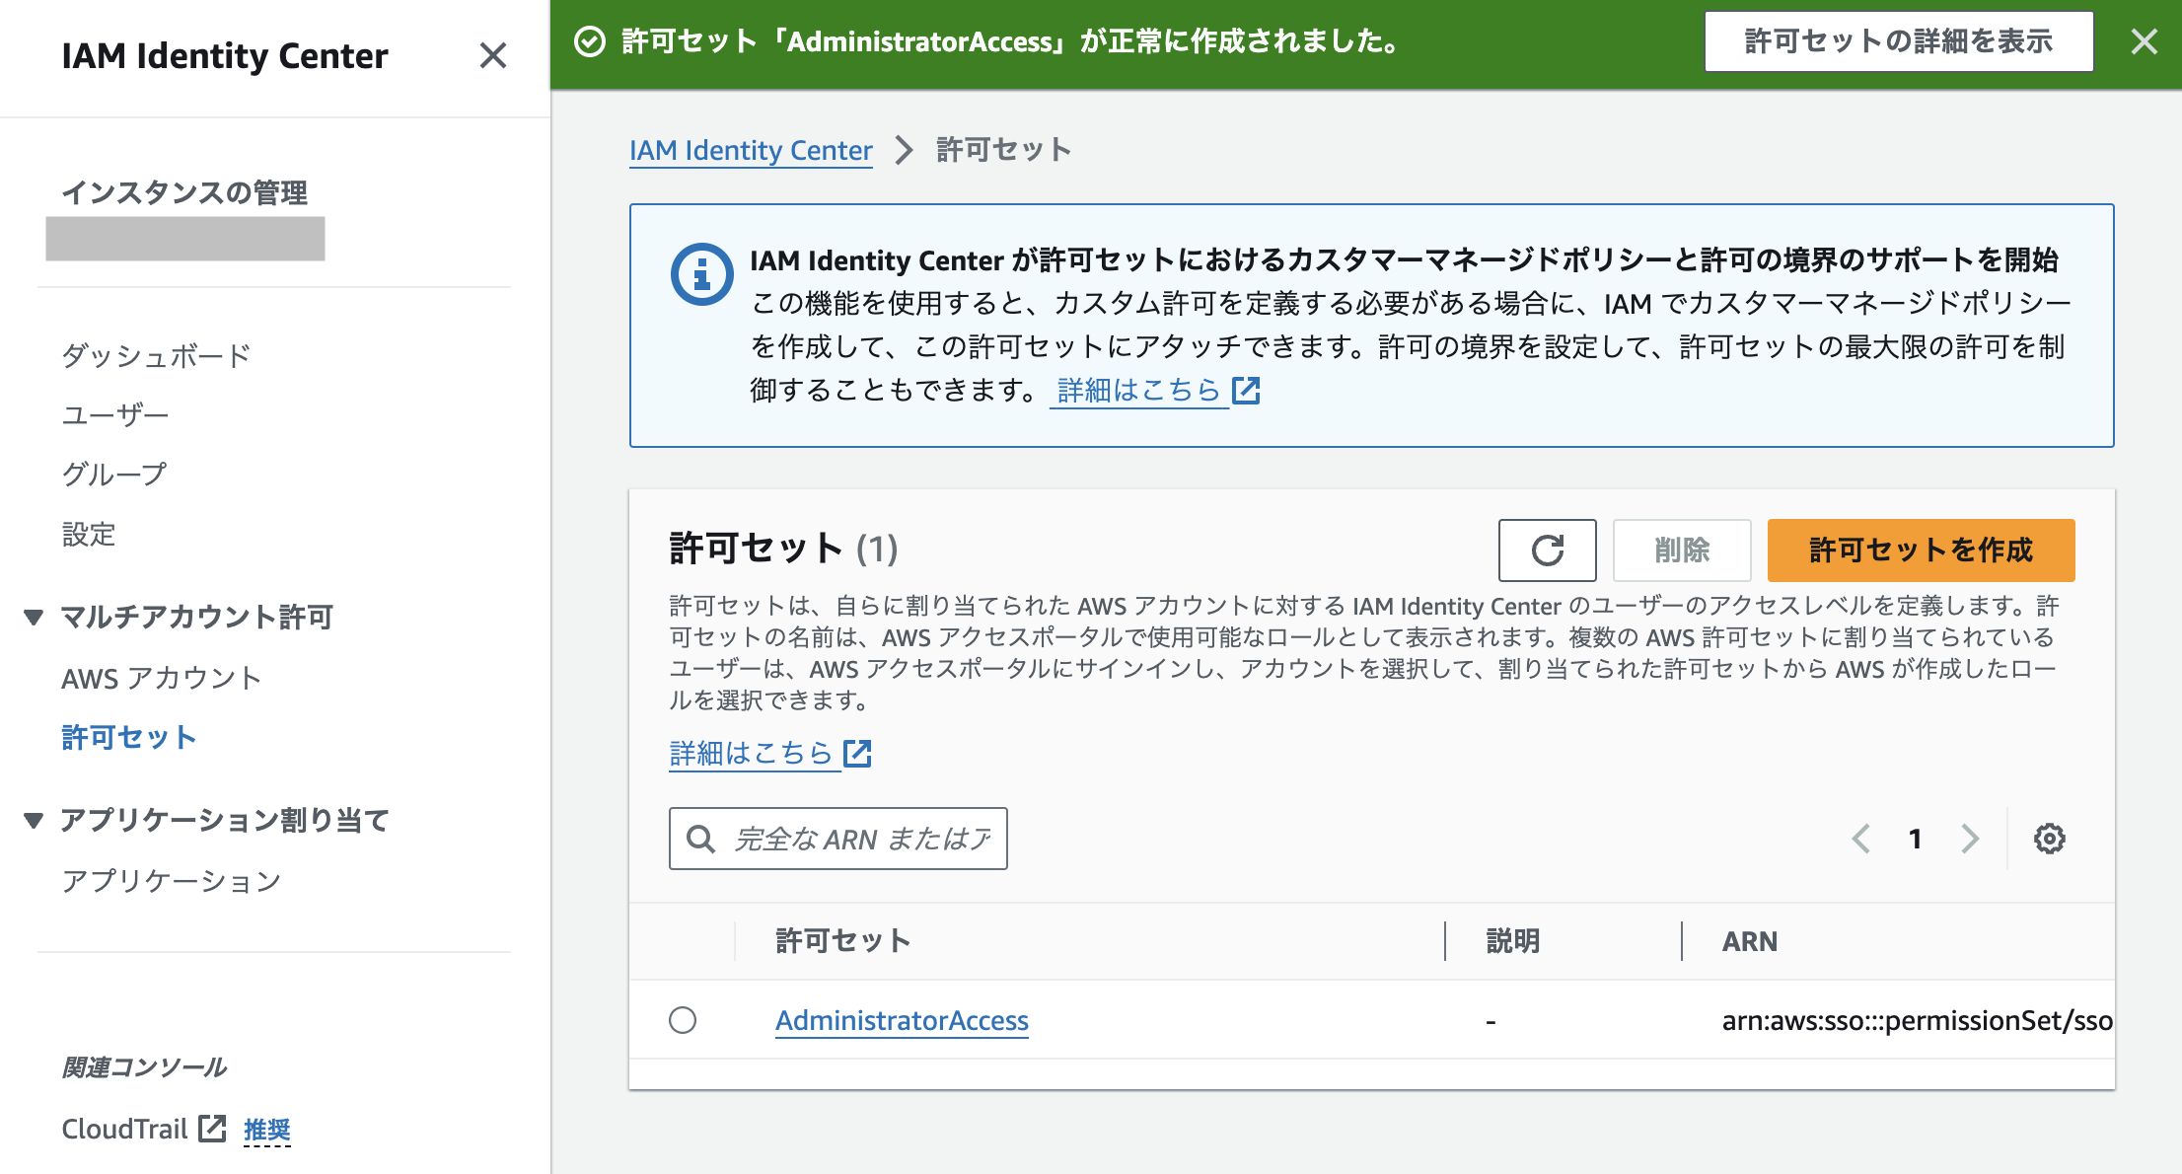Click the refresh permission sets icon button
2182x1174 pixels.
click(x=1547, y=550)
